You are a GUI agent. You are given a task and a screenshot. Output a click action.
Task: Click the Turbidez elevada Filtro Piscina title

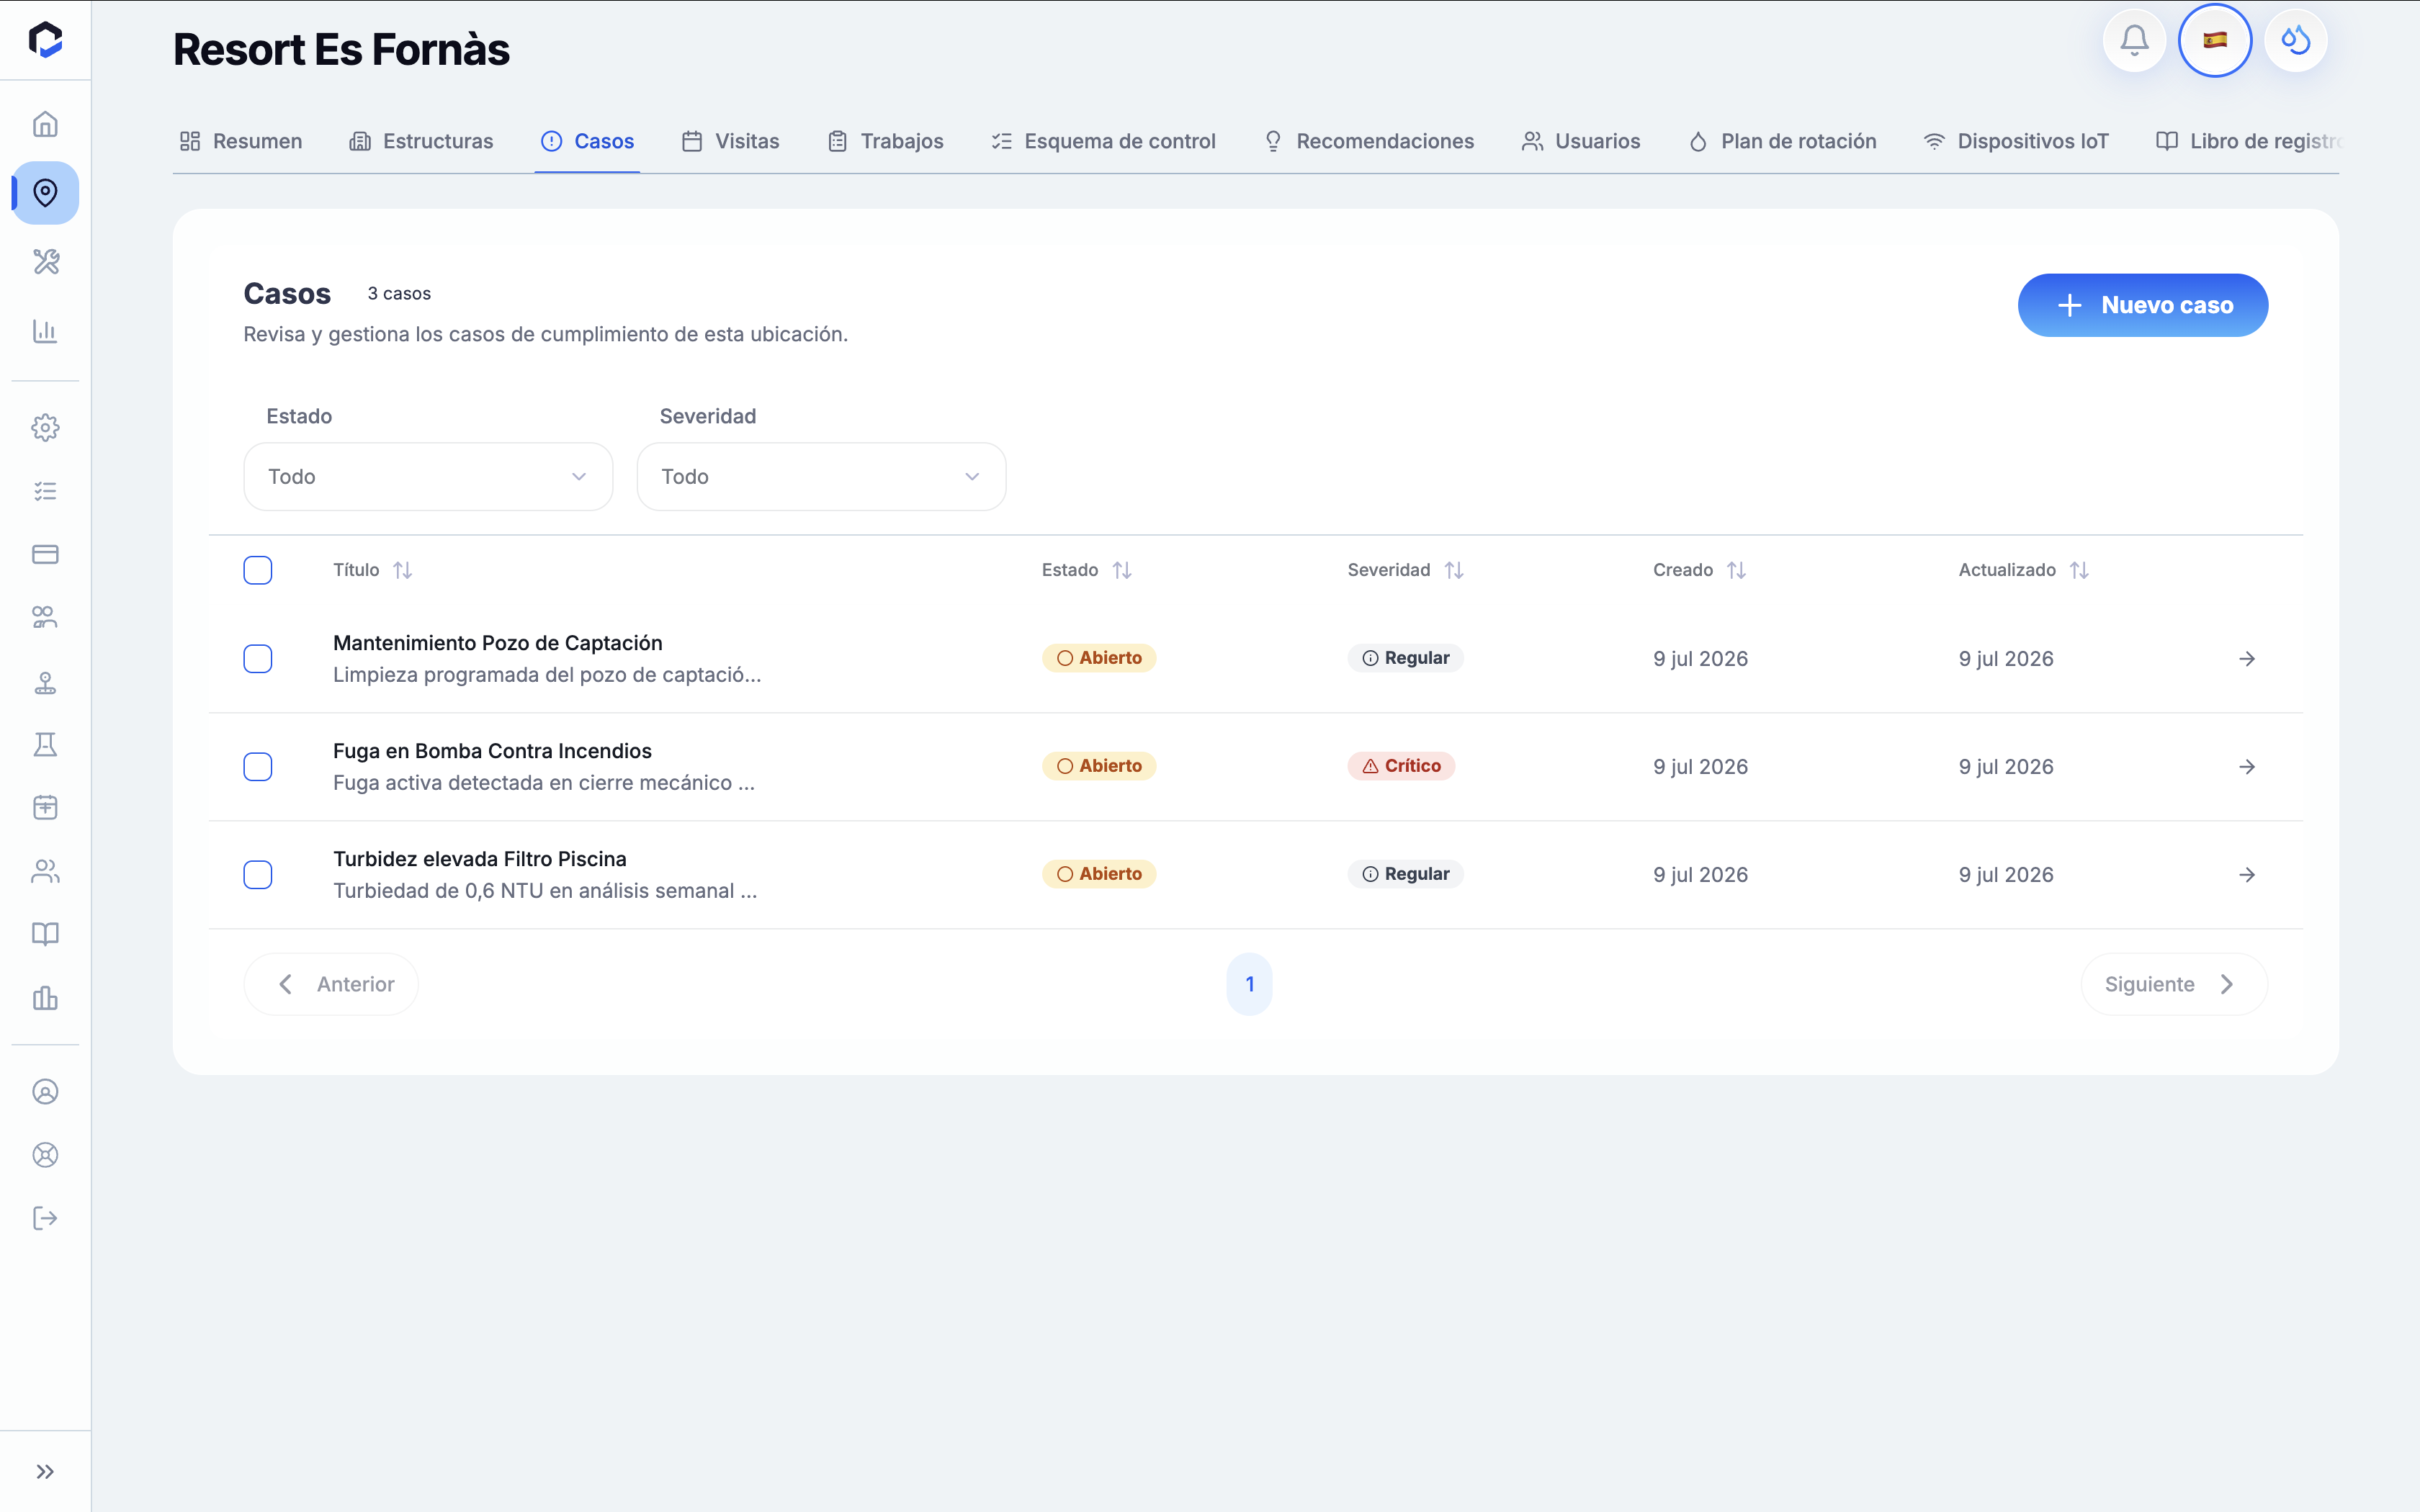pos(480,859)
